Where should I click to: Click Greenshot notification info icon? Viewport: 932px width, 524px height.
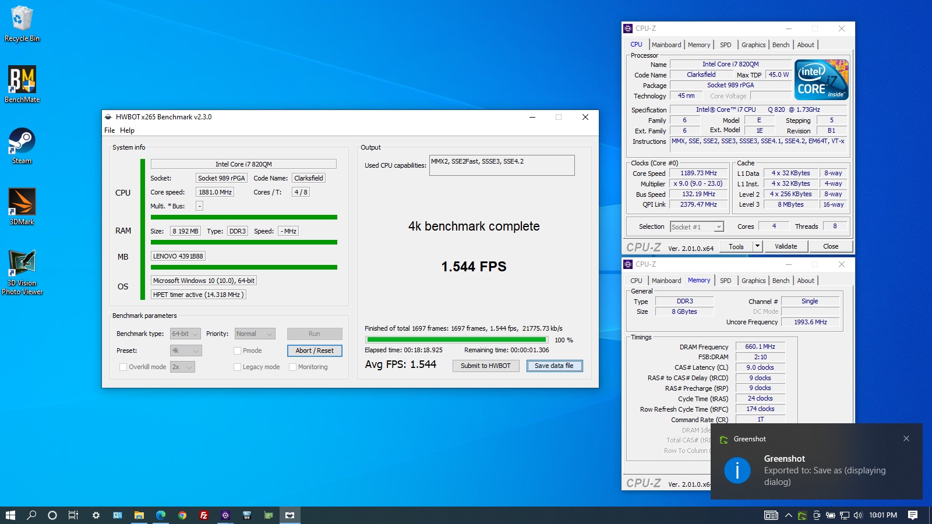click(737, 470)
